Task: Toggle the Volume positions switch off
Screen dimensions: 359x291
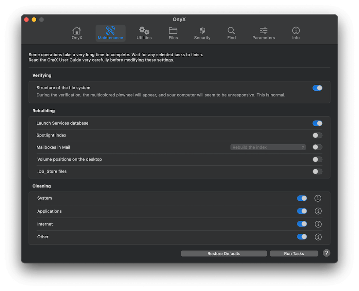Action: click(x=317, y=159)
